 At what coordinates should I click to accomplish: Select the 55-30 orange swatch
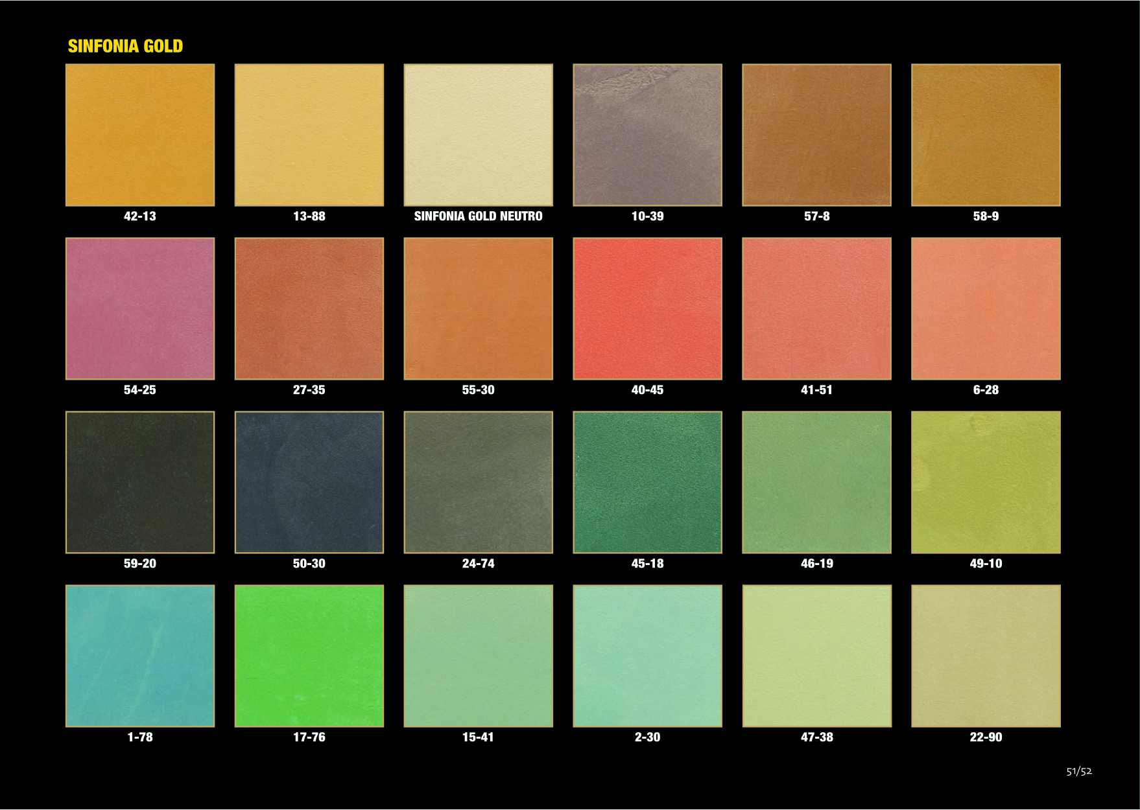click(479, 308)
